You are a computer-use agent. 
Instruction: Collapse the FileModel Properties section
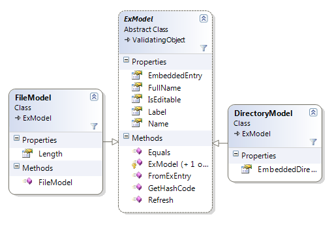tap(16, 138)
